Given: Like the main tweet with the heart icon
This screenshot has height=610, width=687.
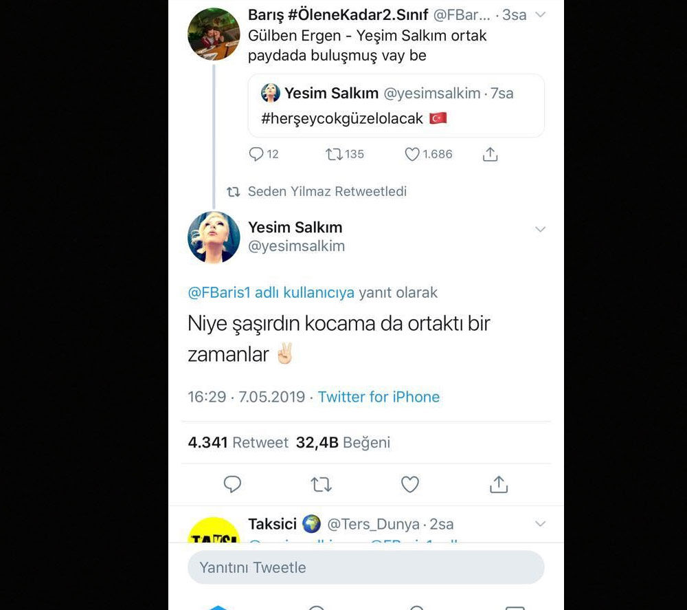Looking at the screenshot, I should [410, 485].
